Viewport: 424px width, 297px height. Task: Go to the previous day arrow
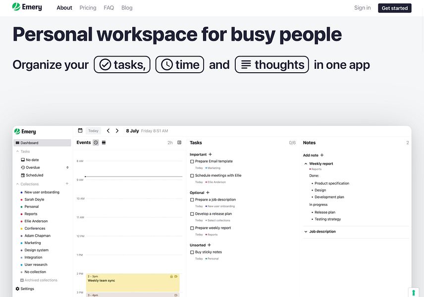pyautogui.click(x=108, y=131)
